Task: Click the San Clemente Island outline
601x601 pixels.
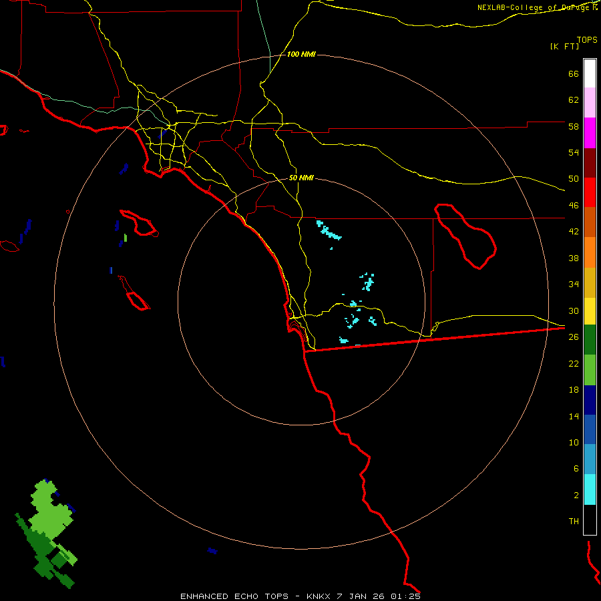Action: point(134,293)
